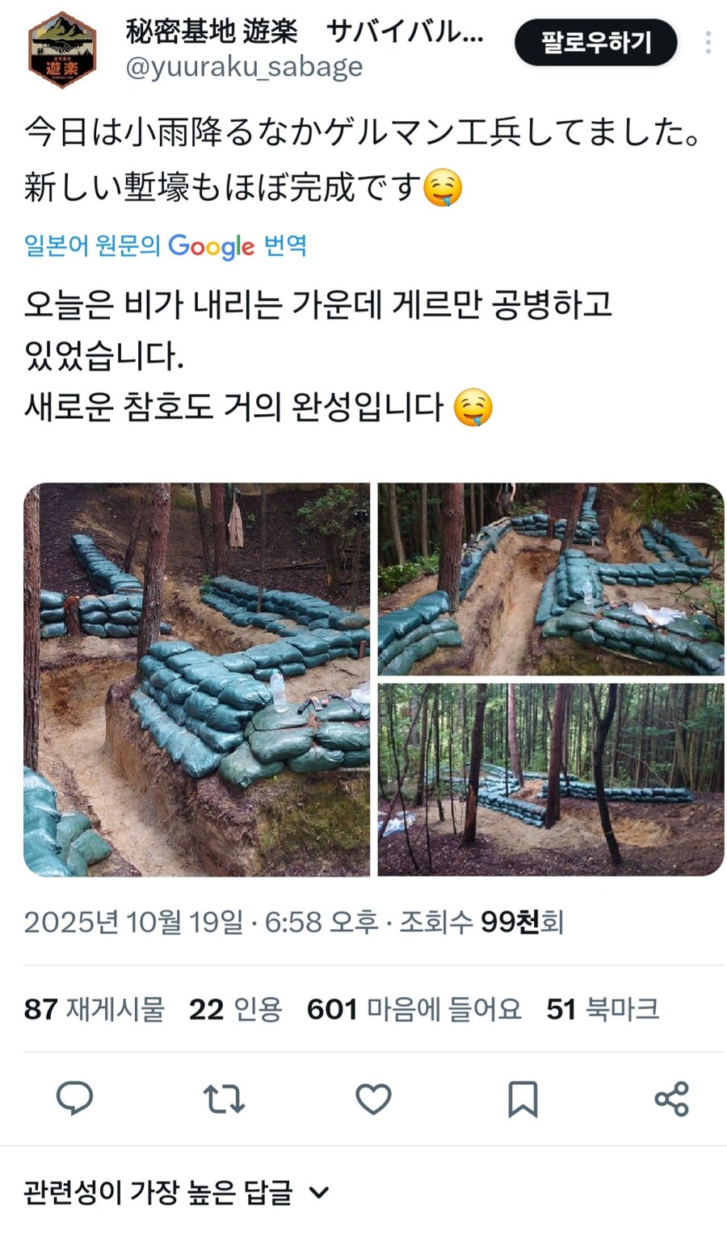This screenshot has width=727, height=1252.
Task: Open the @yuuraku_sabage handle link
Action: coord(244,67)
